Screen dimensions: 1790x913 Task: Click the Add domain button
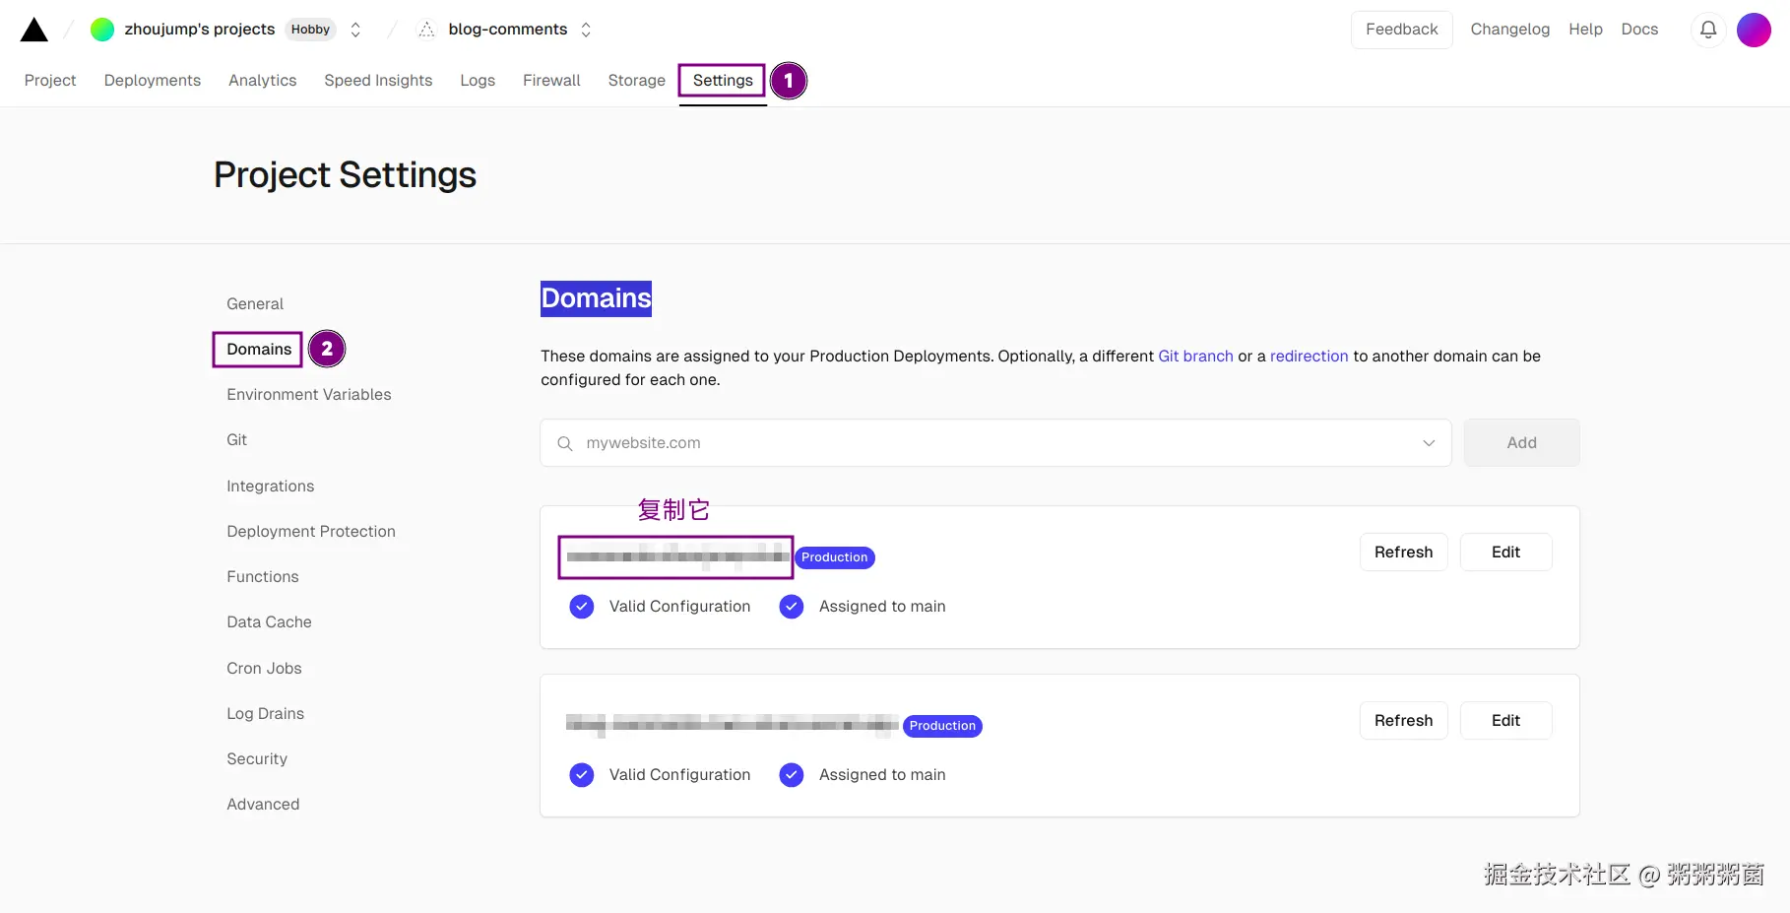point(1521,443)
